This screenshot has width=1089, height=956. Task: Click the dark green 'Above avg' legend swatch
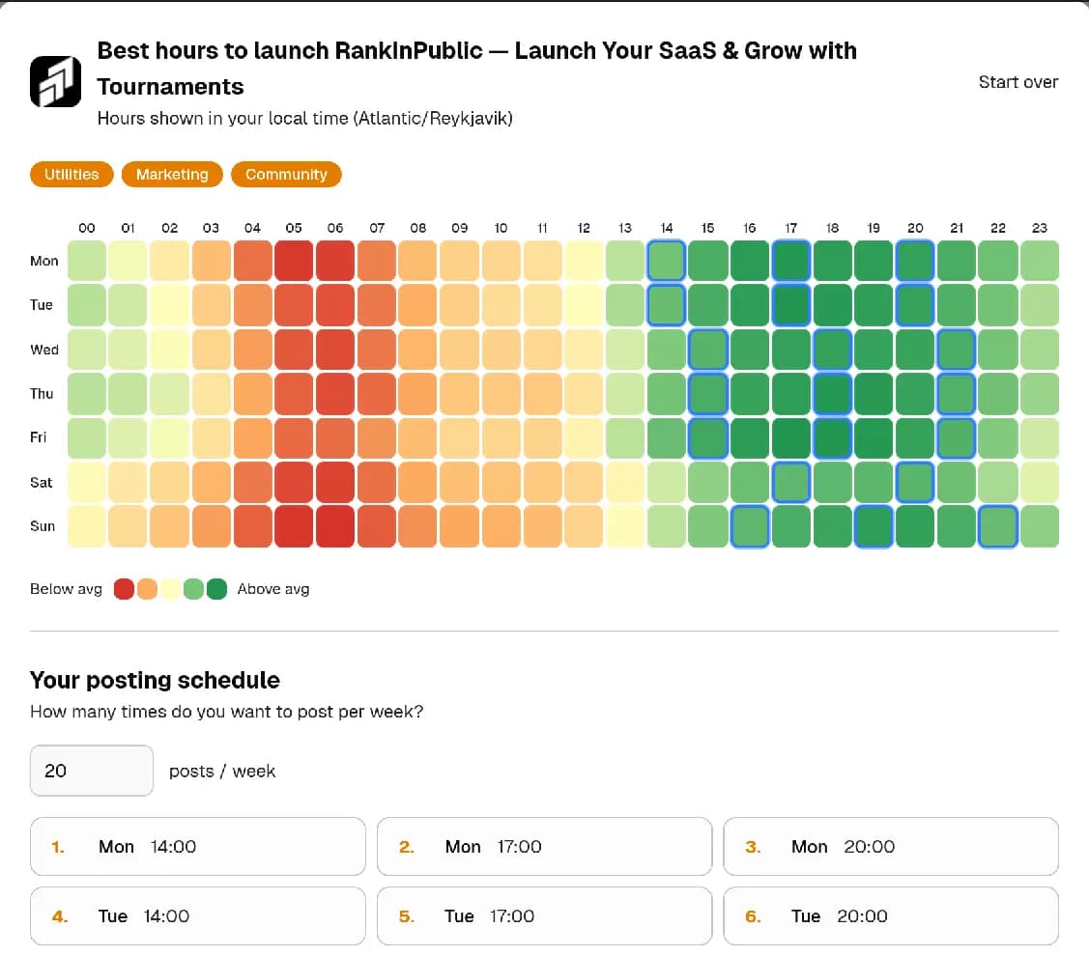(219, 588)
